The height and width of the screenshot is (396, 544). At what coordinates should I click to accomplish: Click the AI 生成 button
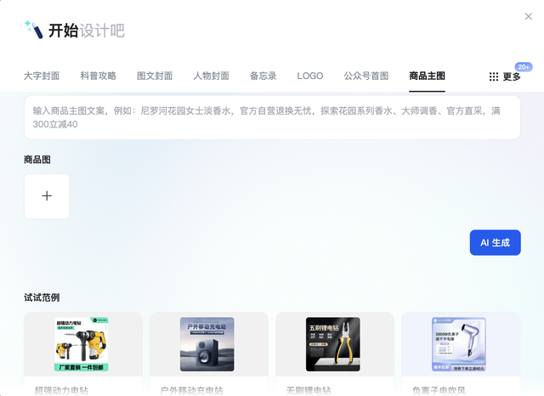point(495,242)
